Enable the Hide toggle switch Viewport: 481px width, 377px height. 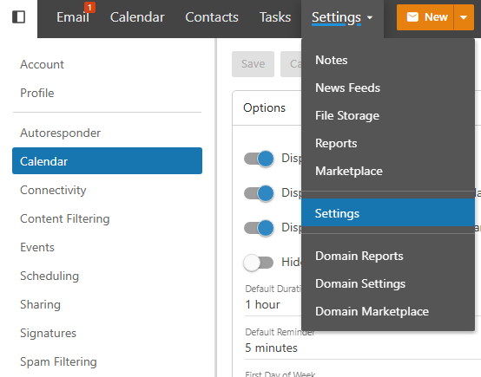pyautogui.click(x=258, y=263)
